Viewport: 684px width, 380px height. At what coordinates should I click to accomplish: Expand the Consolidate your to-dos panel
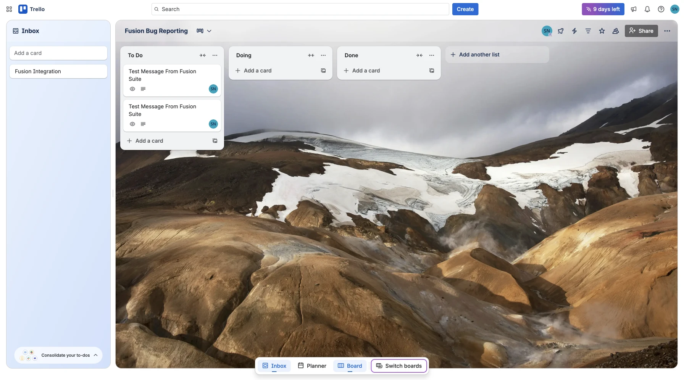coord(96,355)
